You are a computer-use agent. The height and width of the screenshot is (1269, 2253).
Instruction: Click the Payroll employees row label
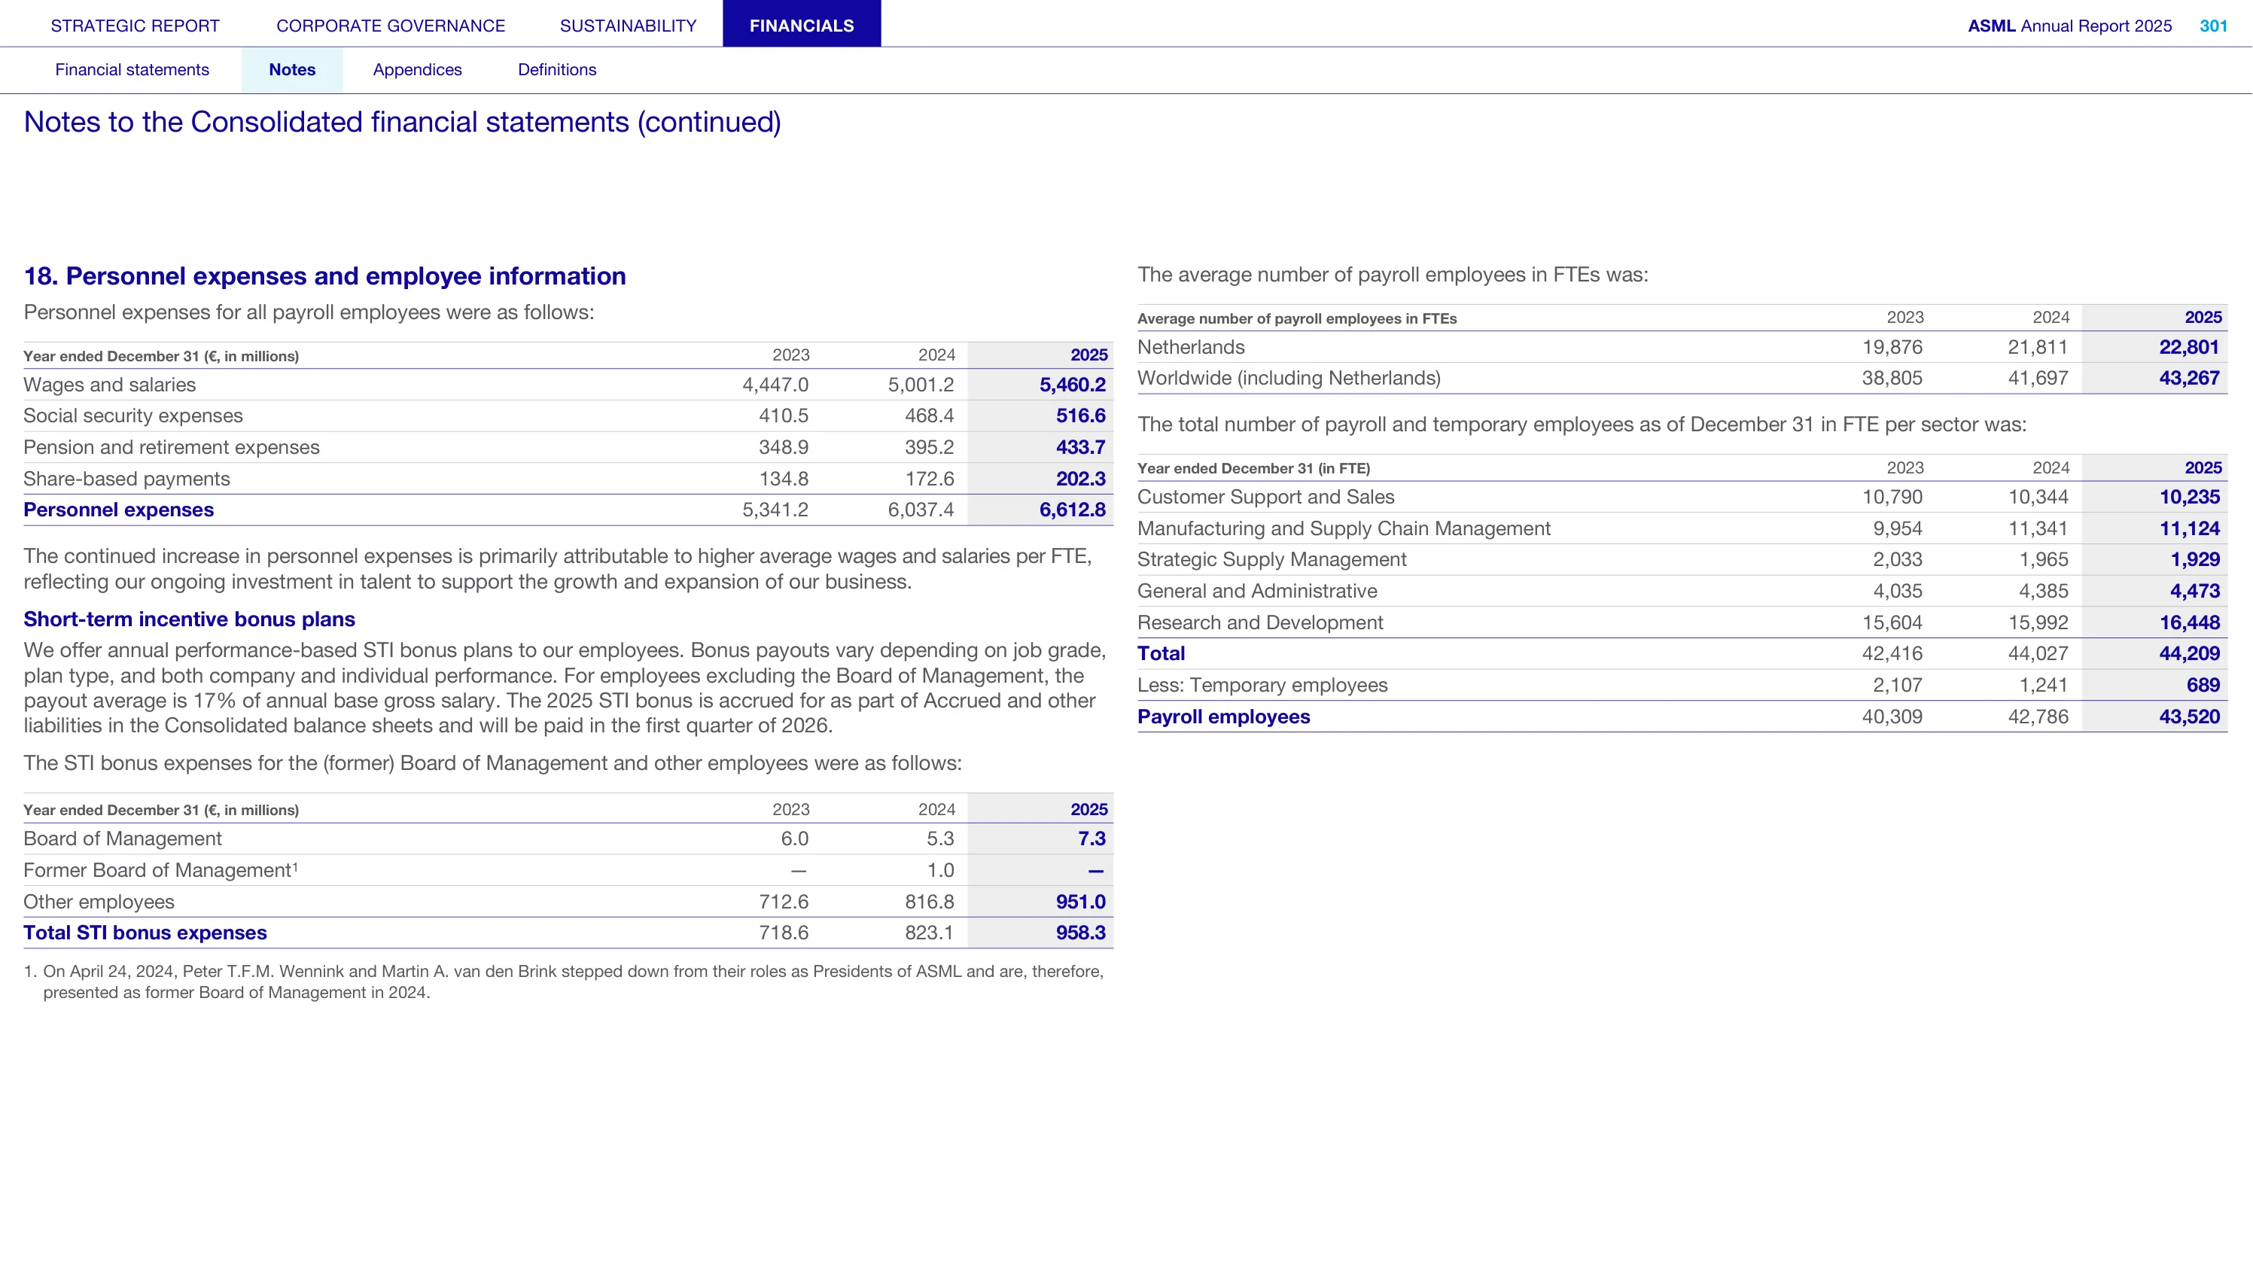(1223, 717)
